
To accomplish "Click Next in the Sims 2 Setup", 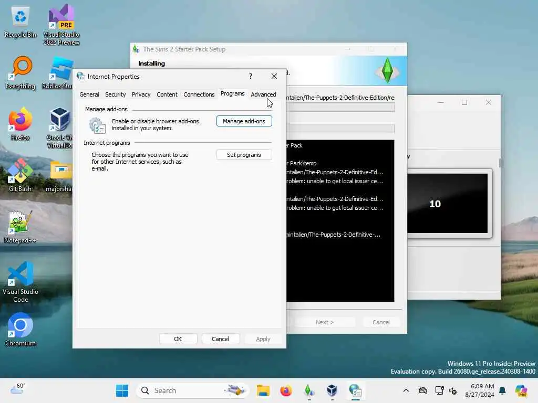I will 325,322.
